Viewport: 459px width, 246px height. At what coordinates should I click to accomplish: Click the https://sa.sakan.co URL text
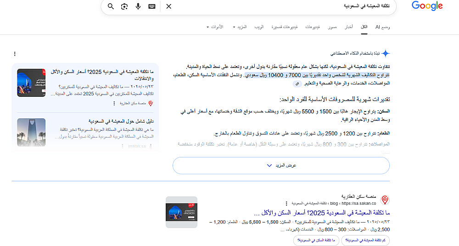tap(358, 203)
